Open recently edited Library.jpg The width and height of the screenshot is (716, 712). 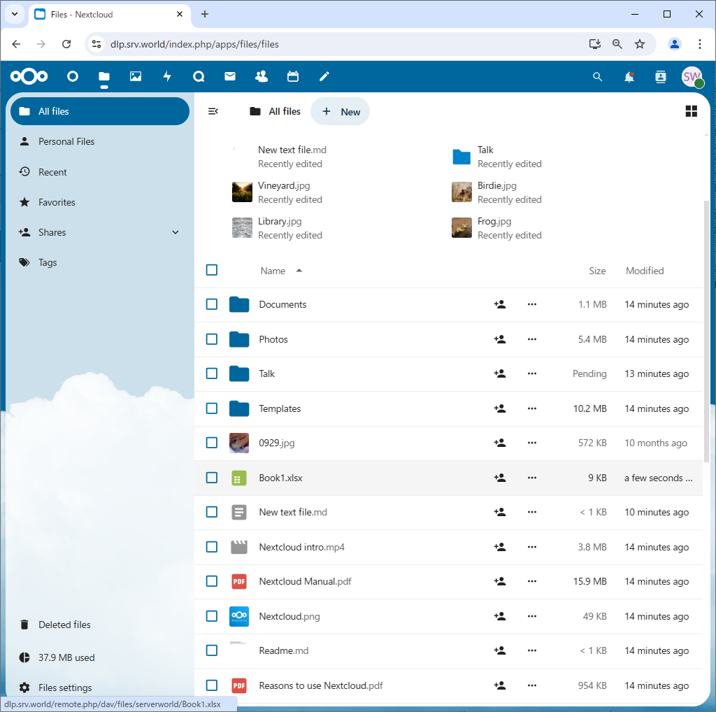coord(277,228)
